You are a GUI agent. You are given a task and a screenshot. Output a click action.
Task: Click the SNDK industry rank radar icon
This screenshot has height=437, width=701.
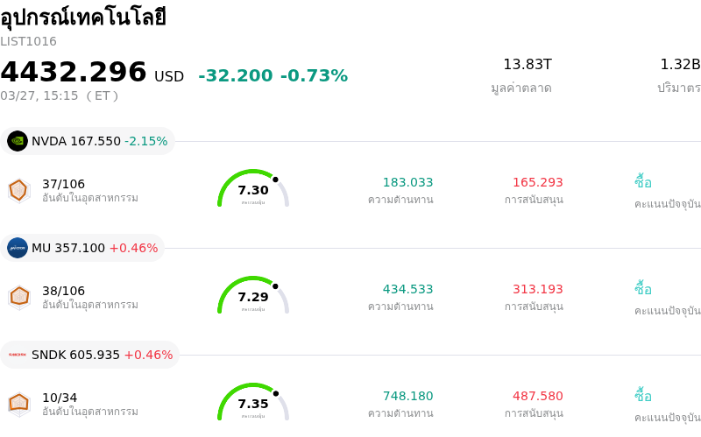[19, 404]
